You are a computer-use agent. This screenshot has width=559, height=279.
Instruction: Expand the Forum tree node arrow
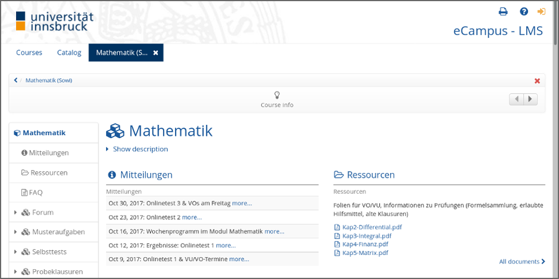coord(16,212)
